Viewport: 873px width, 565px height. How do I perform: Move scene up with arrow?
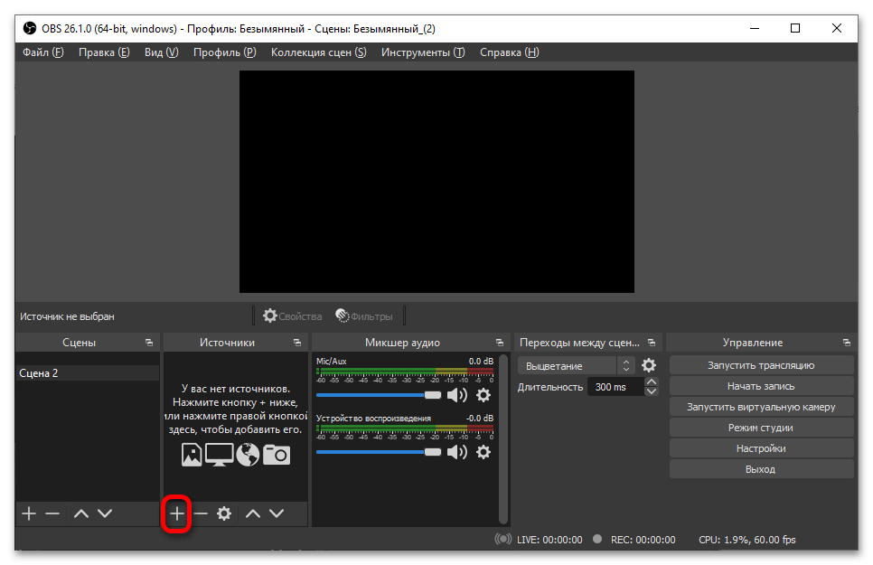coord(81,513)
